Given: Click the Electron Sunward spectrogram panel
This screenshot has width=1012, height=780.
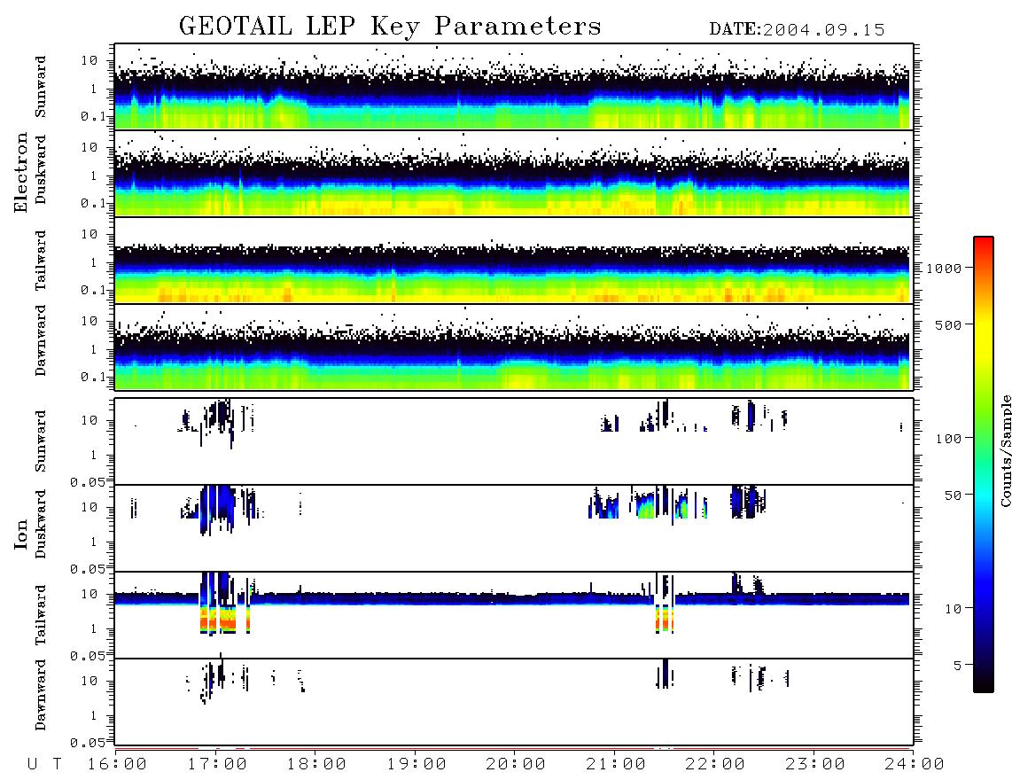Looking at the screenshot, I should pyautogui.click(x=514, y=87).
